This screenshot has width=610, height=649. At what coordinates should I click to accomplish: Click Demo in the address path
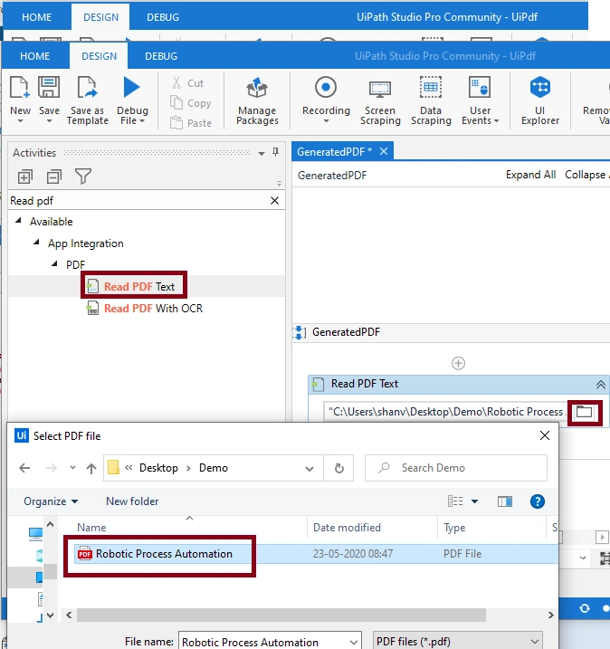coord(213,468)
